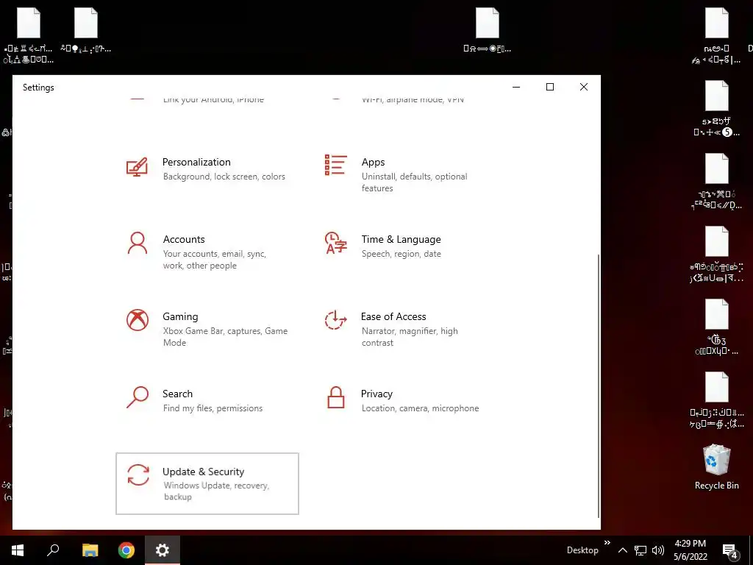
Task: Open File Explorer from the taskbar
Action: click(x=90, y=550)
